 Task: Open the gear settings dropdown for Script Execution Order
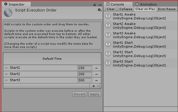(100, 10)
